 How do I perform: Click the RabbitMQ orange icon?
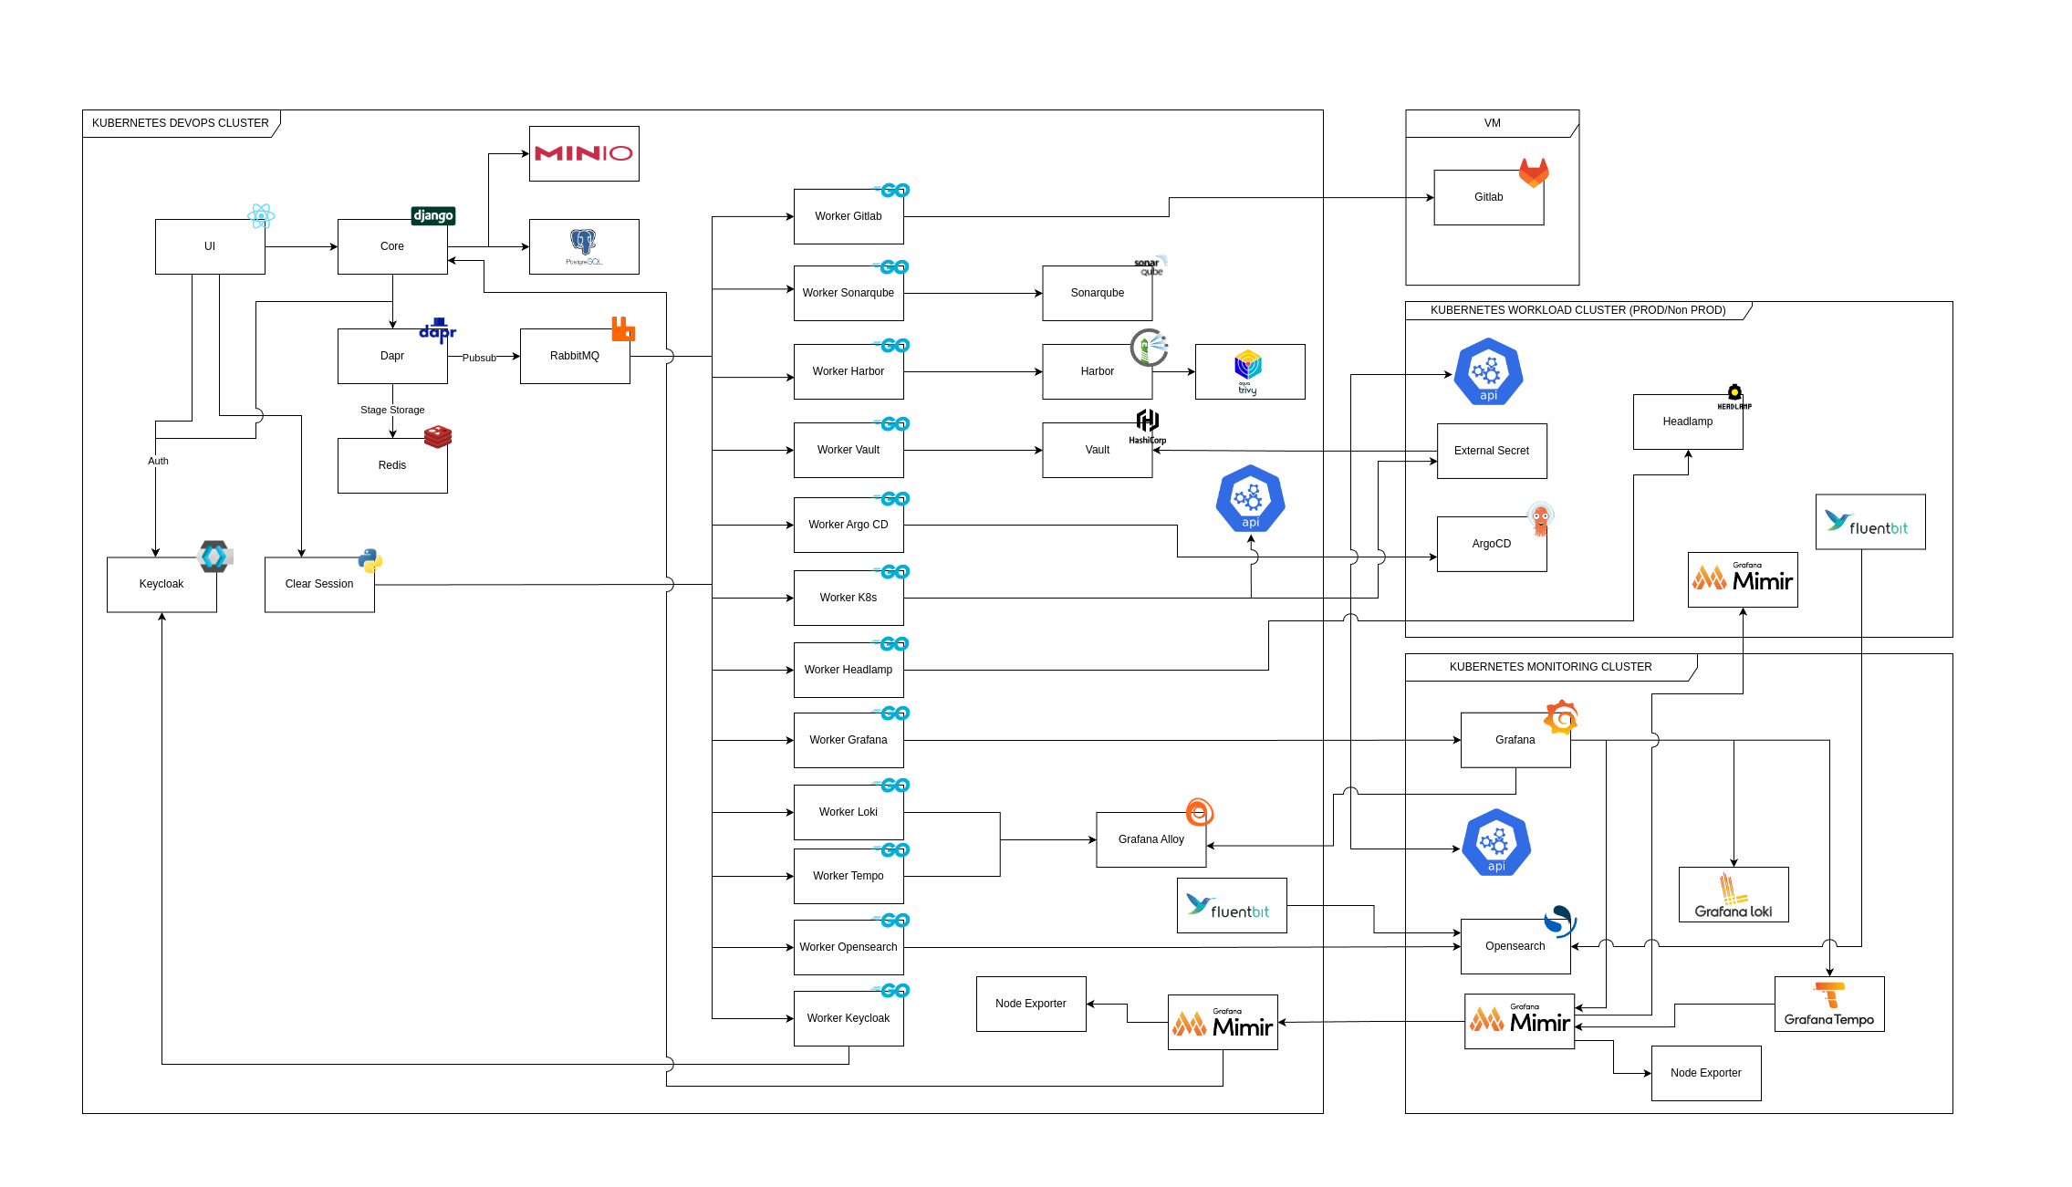(x=623, y=328)
